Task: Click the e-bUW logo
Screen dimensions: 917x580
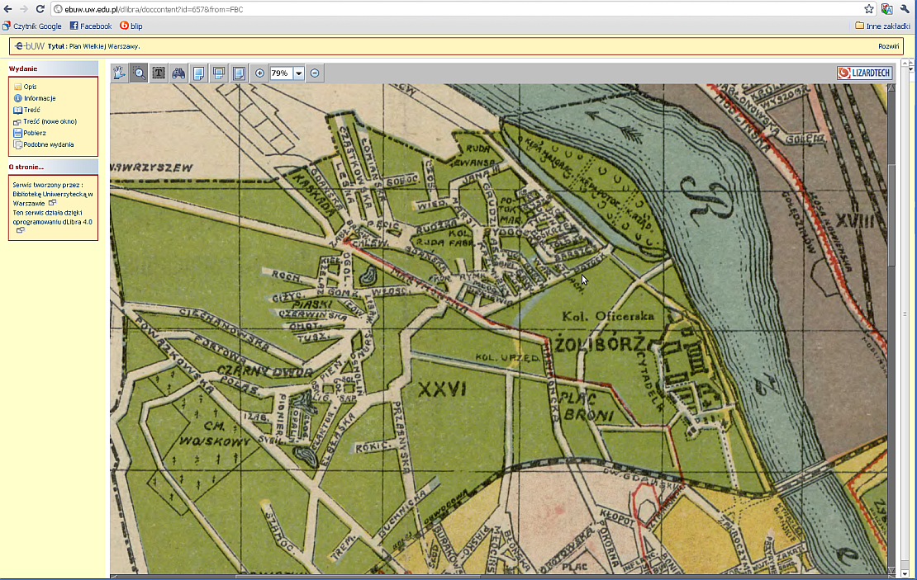Action: [29, 45]
